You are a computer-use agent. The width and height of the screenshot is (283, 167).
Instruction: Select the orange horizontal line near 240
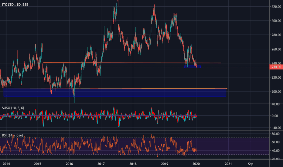(132, 63)
